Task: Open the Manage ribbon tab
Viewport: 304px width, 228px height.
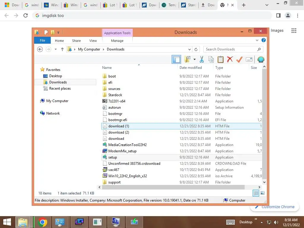Action: tap(117, 40)
